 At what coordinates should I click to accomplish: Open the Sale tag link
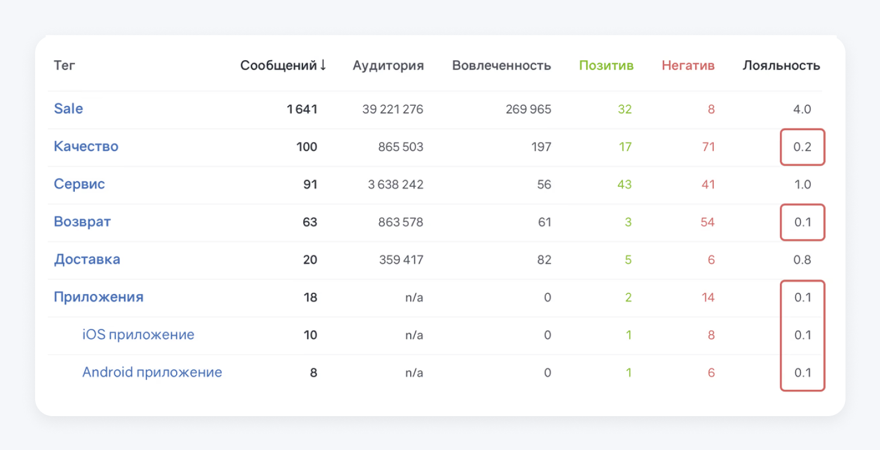pyautogui.click(x=68, y=109)
